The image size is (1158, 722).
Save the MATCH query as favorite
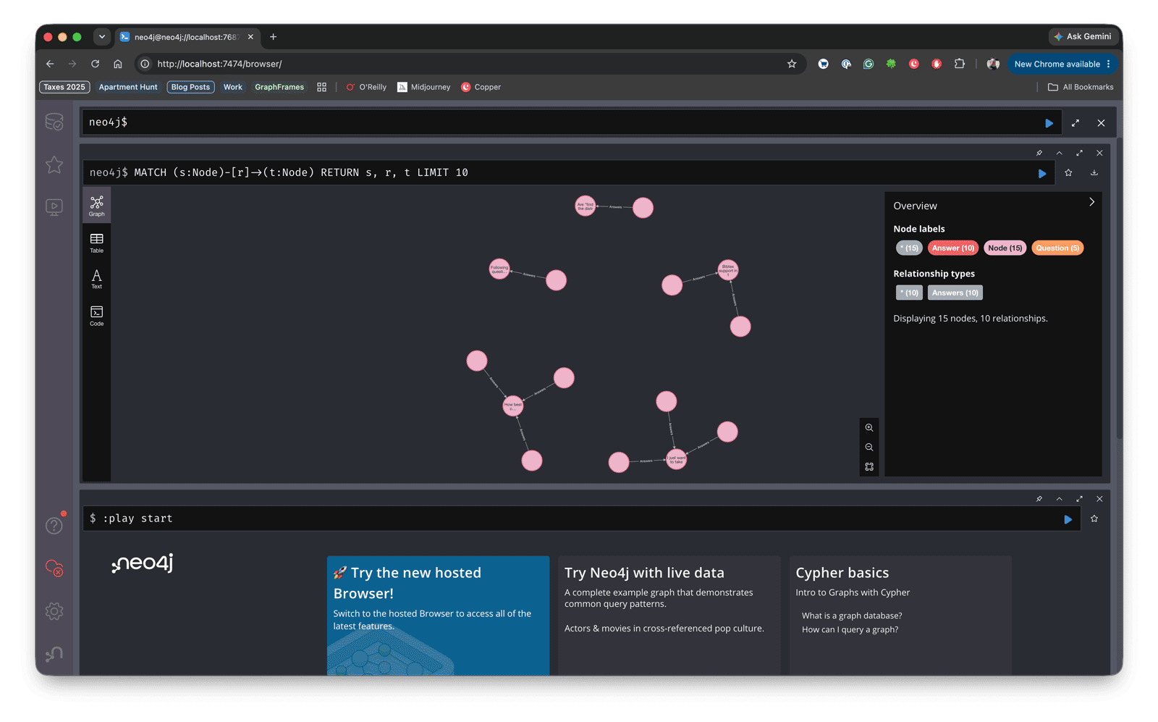tap(1068, 172)
